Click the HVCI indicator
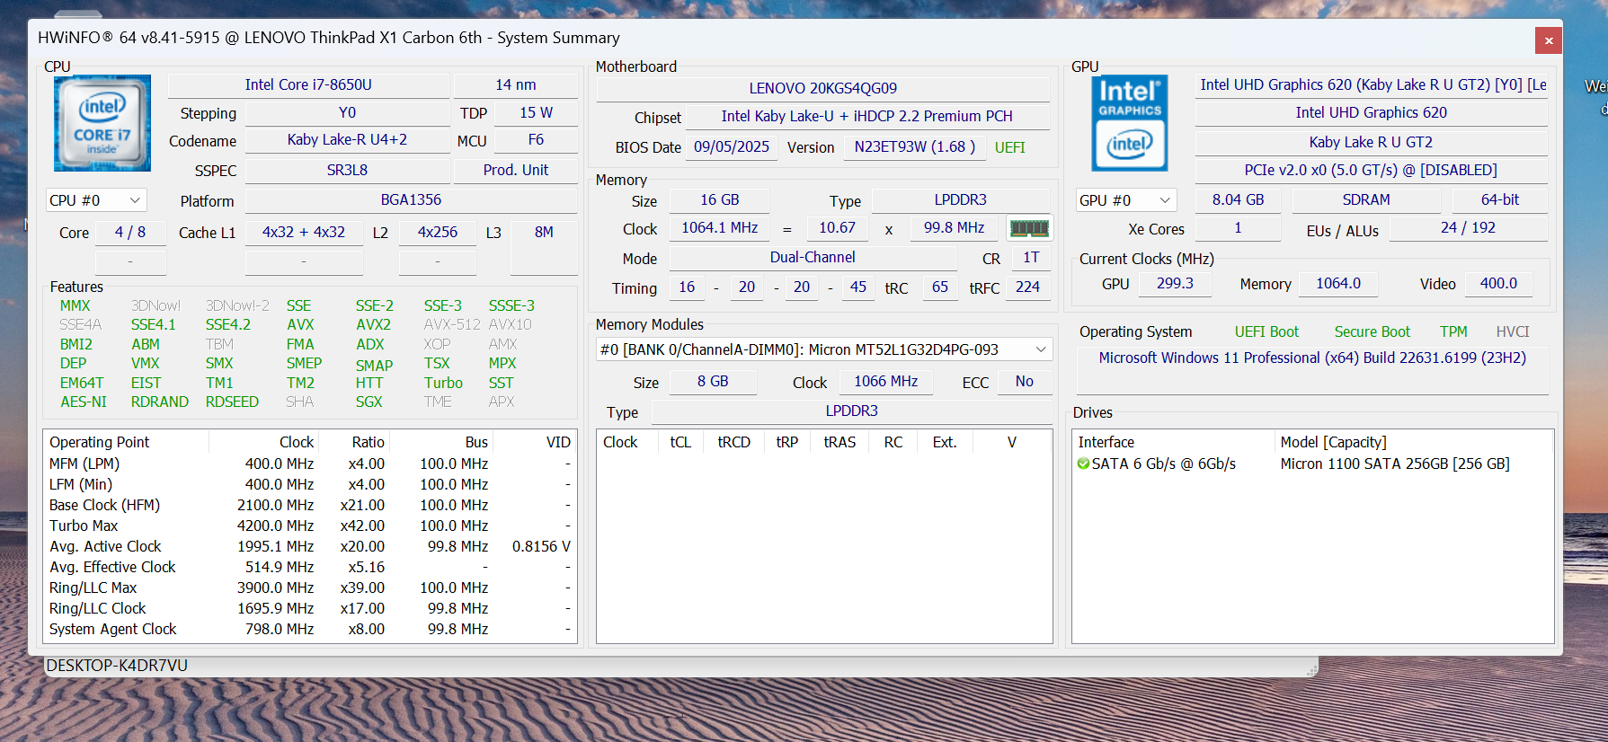 [1513, 332]
